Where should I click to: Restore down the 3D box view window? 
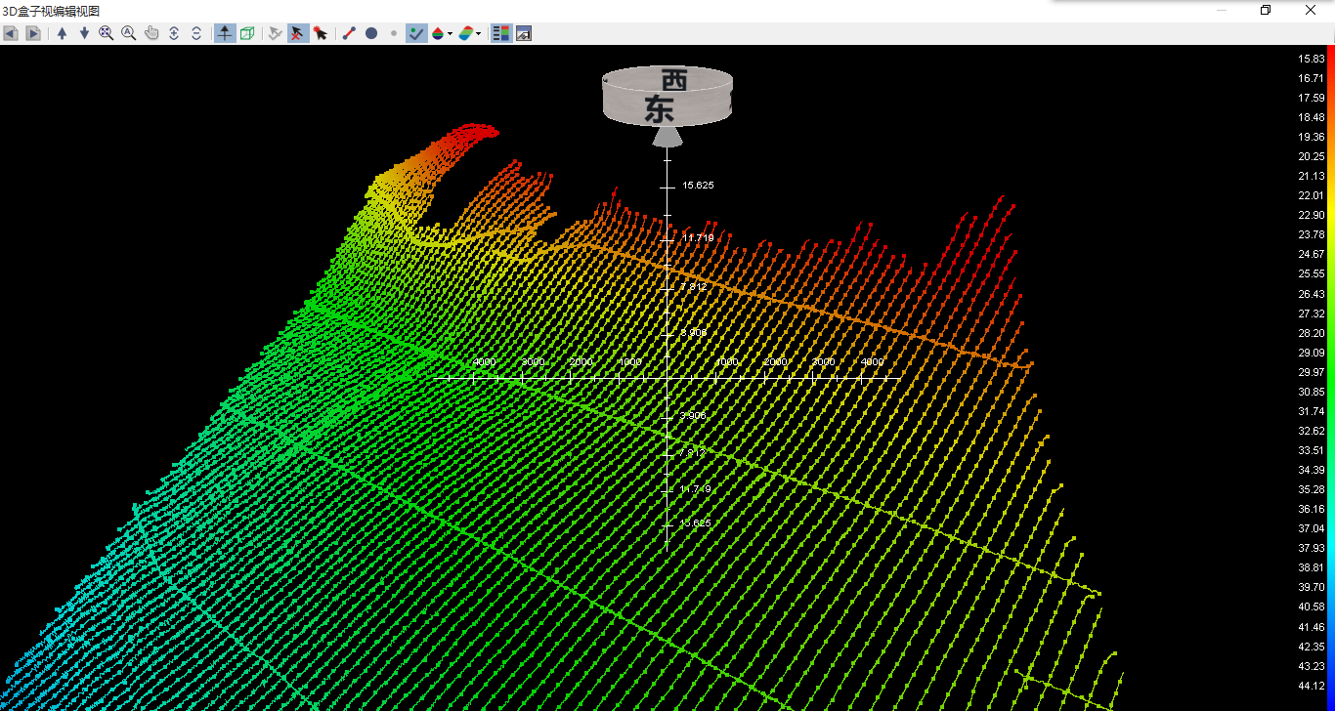1266,10
